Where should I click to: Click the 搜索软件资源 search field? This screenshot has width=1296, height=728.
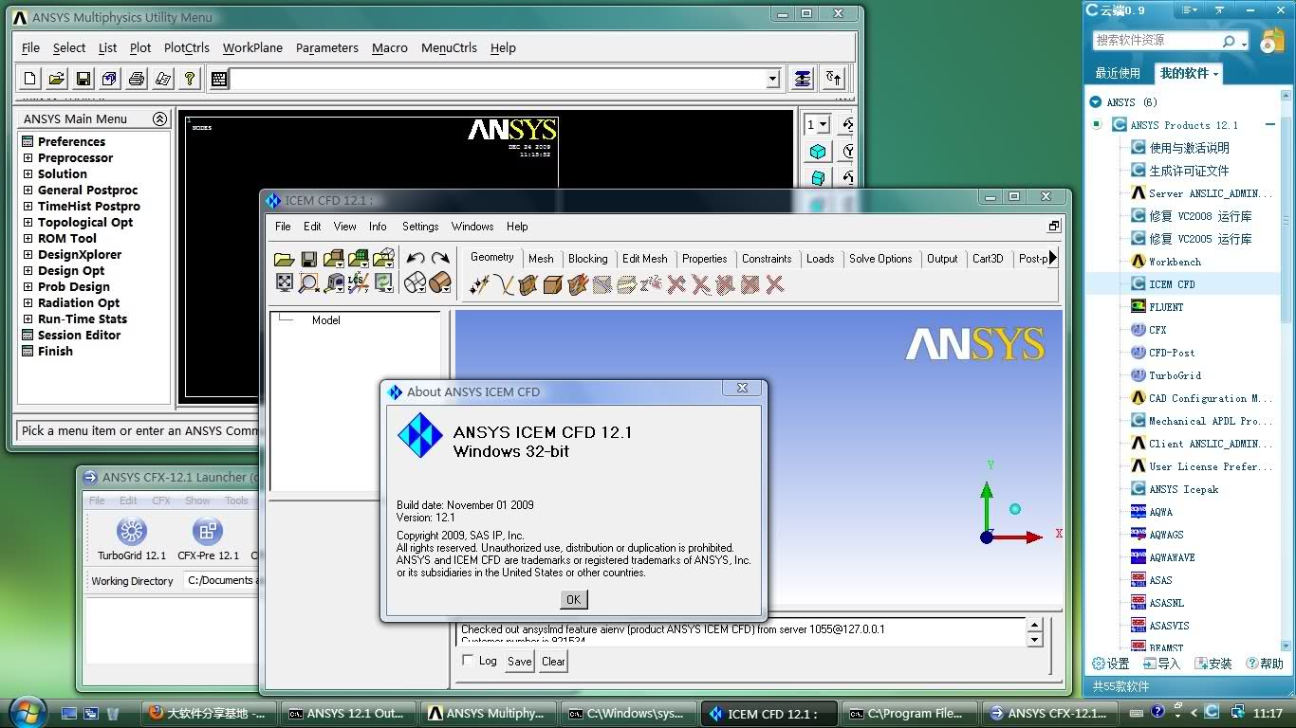click(1157, 41)
